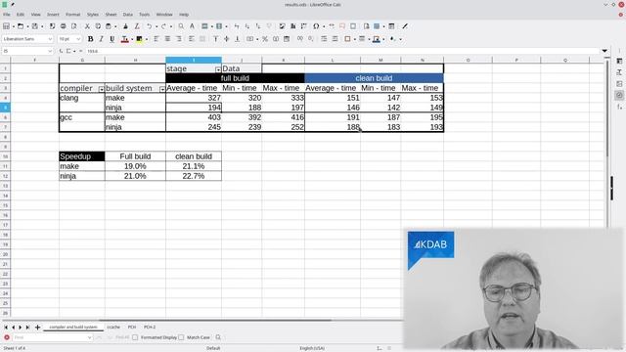
Task: Go to the last sheet arrow
Action: [27, 328]
